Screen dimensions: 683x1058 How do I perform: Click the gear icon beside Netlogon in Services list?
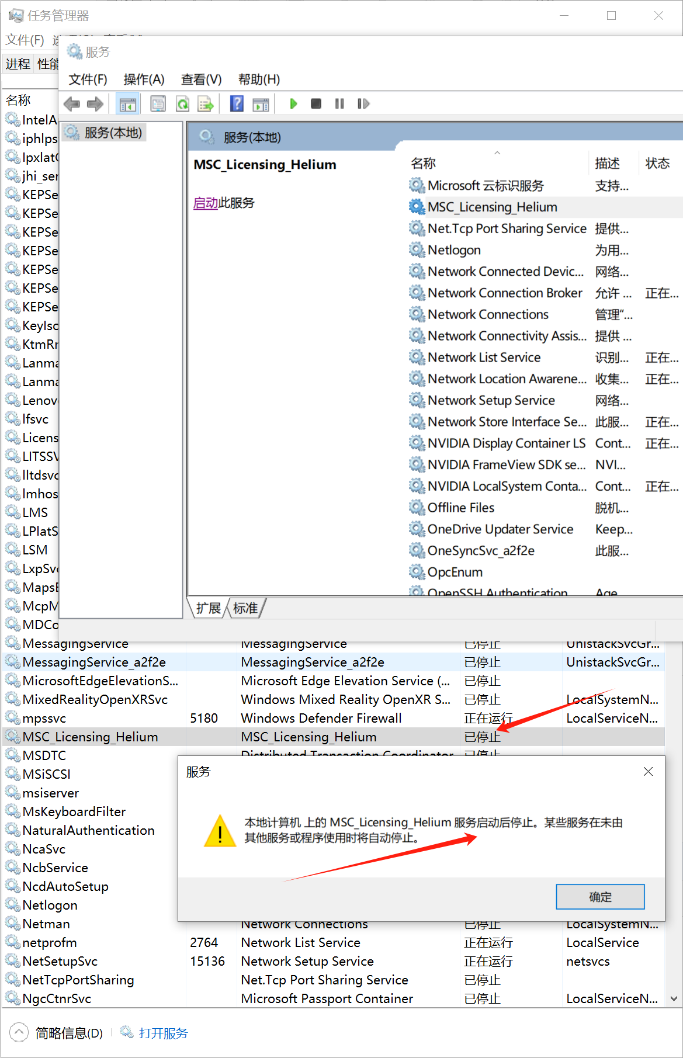point(417,250)
